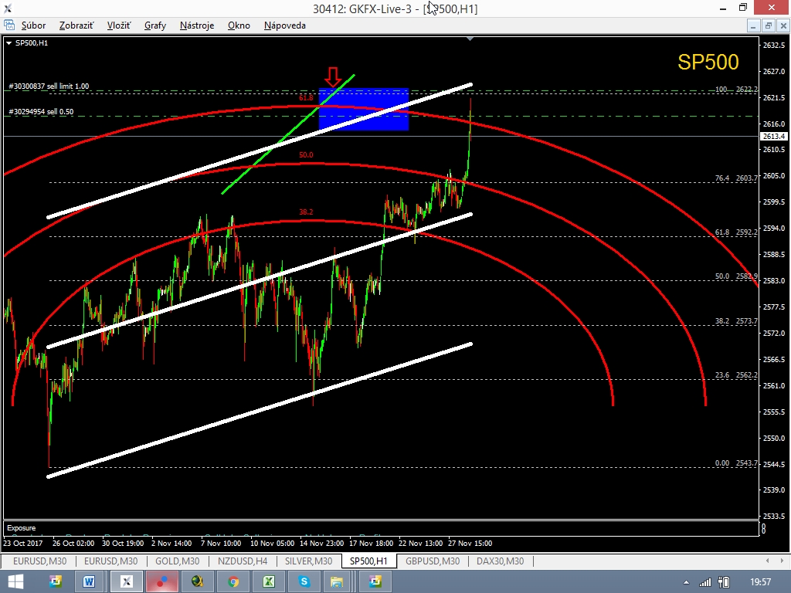
Task: Minimize the inner chart window
Action: point(753,25)
